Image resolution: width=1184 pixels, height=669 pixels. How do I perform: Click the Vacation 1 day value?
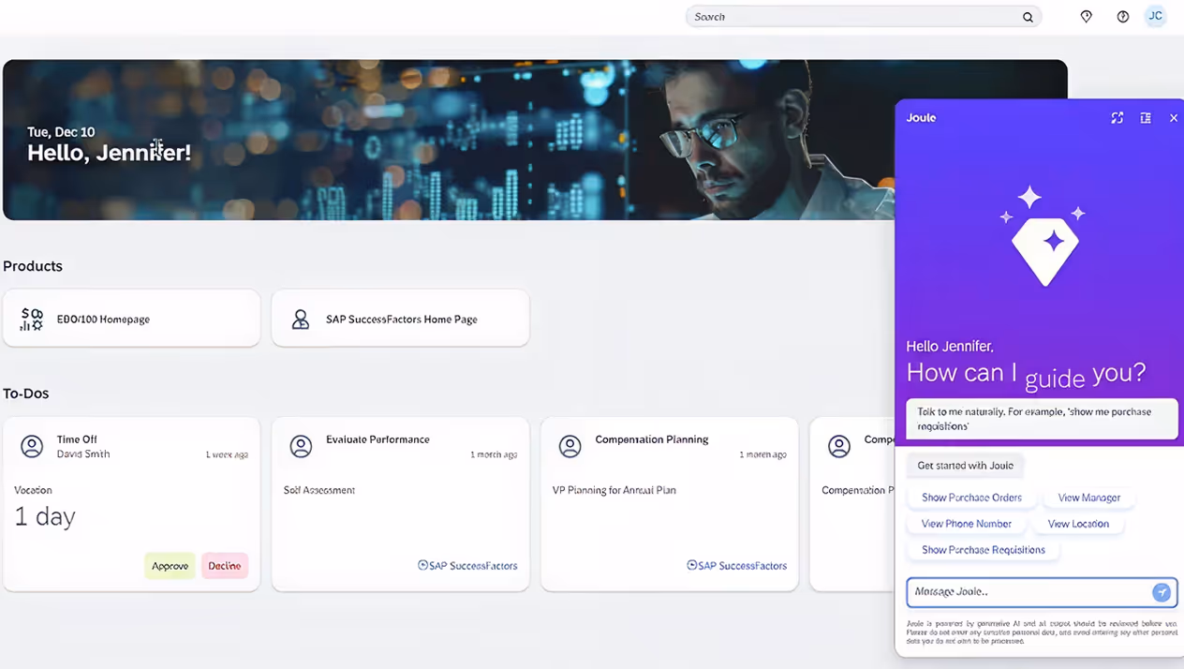coord(45,516)
